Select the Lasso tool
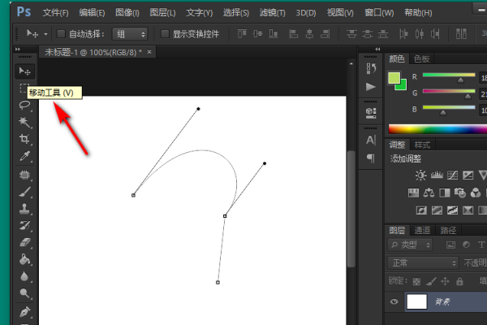This screenshot has height=325, width=487. [24, 106]
